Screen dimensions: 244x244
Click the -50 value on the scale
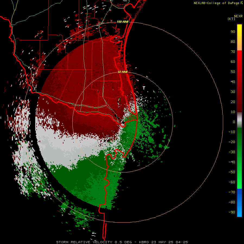coord(232,172)
